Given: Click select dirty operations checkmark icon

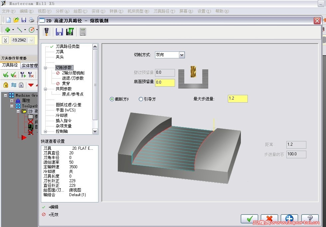Looking at the screenshot, I should pyautogui.click(x=14, y=75).
